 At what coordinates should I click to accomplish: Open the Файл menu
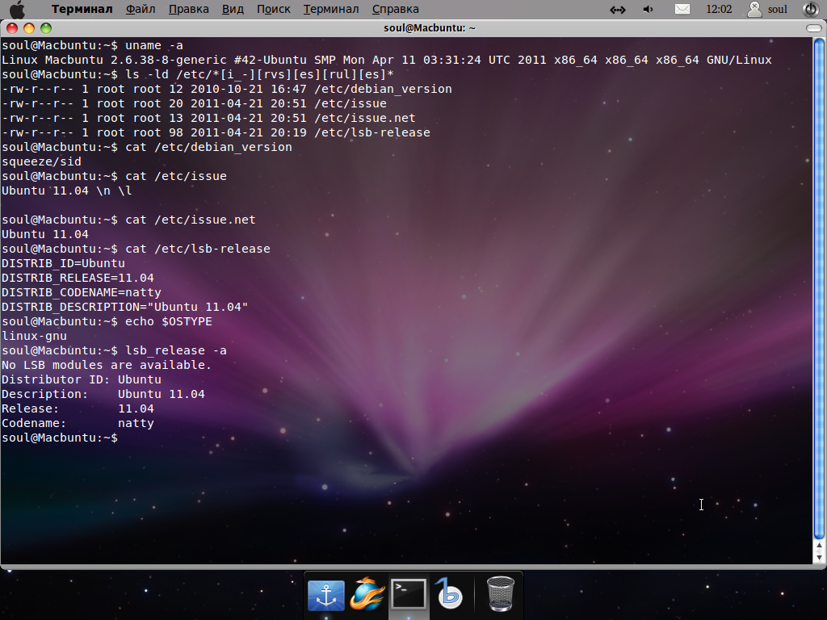[141, 9]
